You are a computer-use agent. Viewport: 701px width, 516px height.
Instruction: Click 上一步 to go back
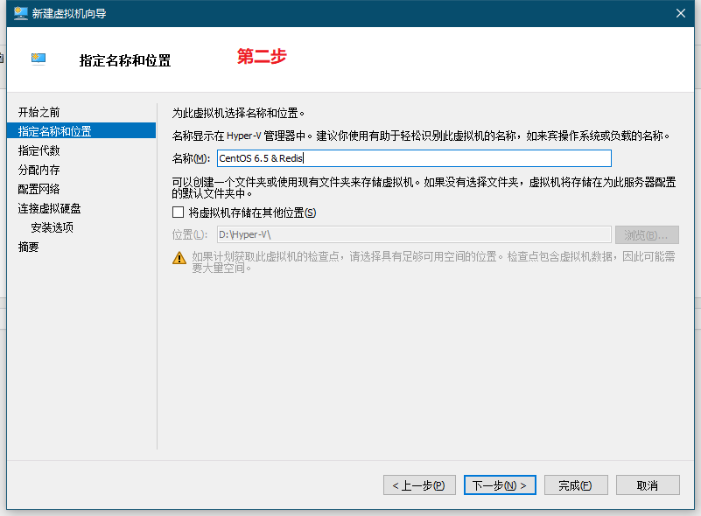(419, 485)
